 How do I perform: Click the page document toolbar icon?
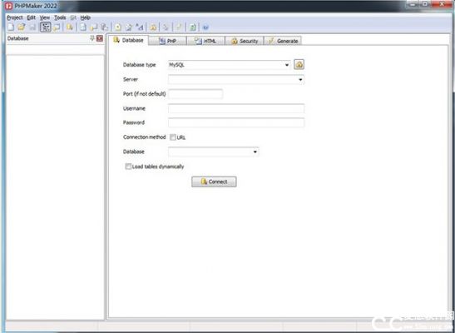pyautogui.click(x=83, y=27)
